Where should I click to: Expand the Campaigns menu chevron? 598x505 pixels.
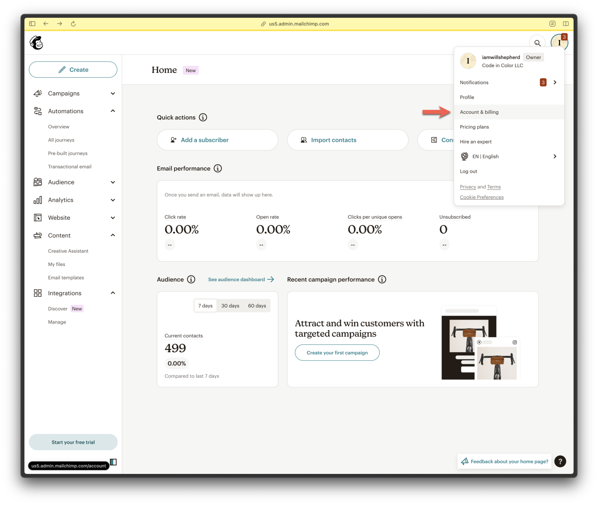click(113, 93)
